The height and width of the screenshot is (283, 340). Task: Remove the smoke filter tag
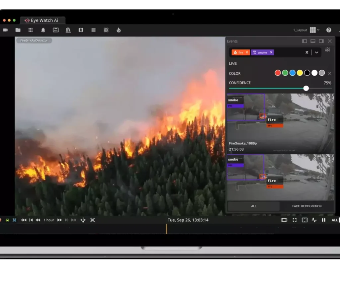pyautogui.click(x=271, y=52)
